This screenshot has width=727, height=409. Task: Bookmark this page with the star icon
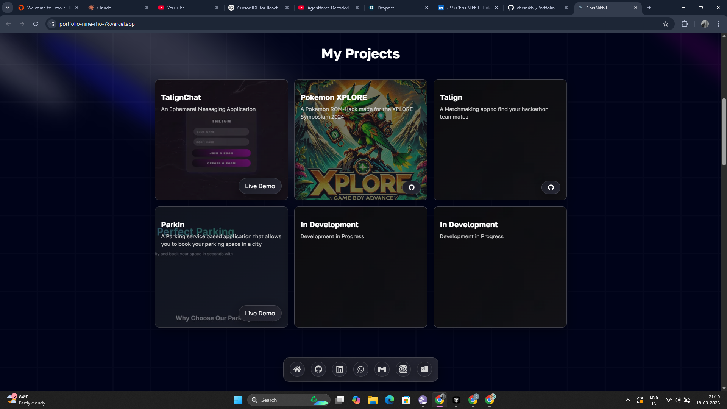tap(666, 24)
